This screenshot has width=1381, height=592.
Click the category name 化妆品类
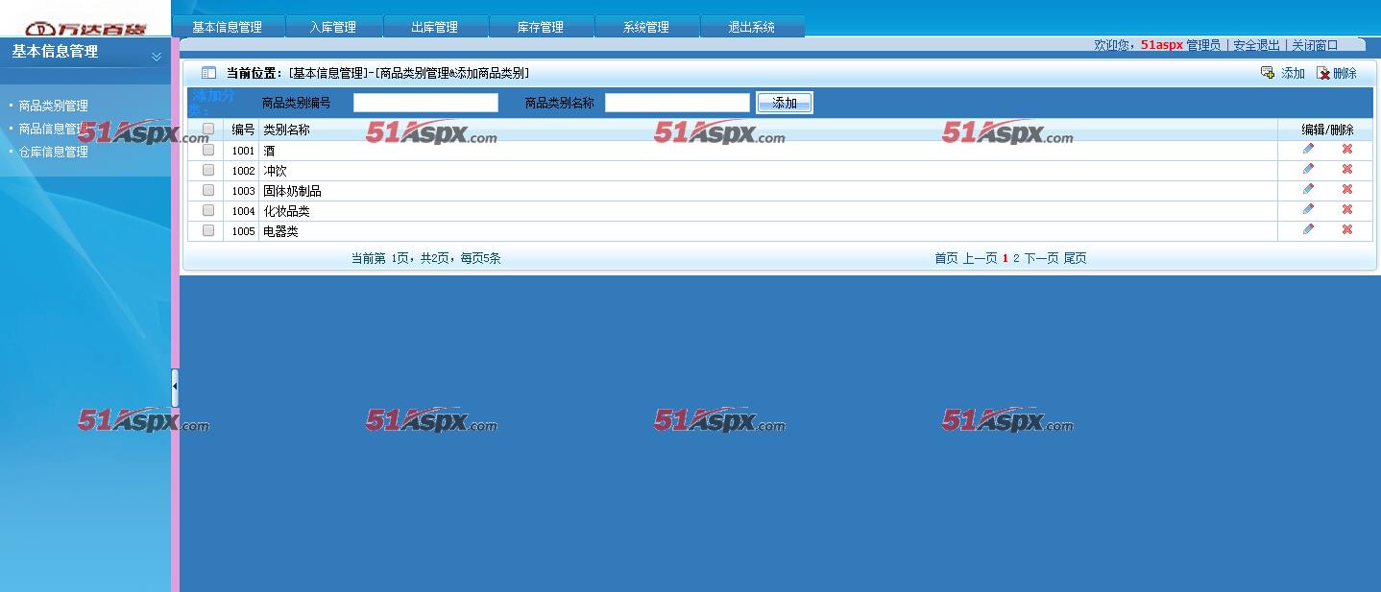tap(286, 211)
